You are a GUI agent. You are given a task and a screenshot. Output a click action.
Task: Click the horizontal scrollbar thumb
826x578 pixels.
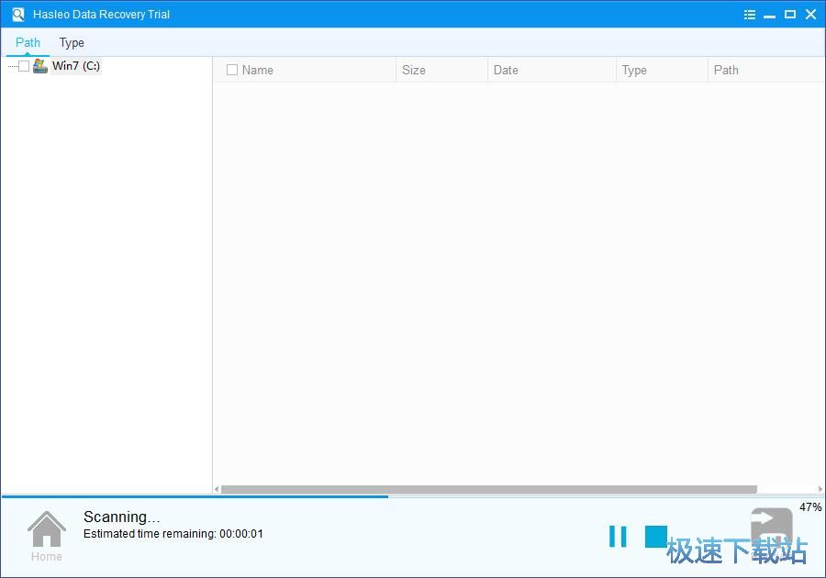488,490
